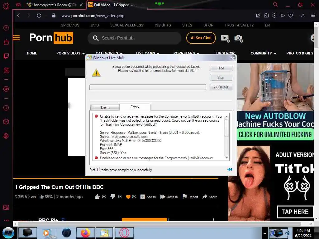The image size is (319, 239).
Task: Show hidden system tray icons arrow
Action: (x=265, y=233)
